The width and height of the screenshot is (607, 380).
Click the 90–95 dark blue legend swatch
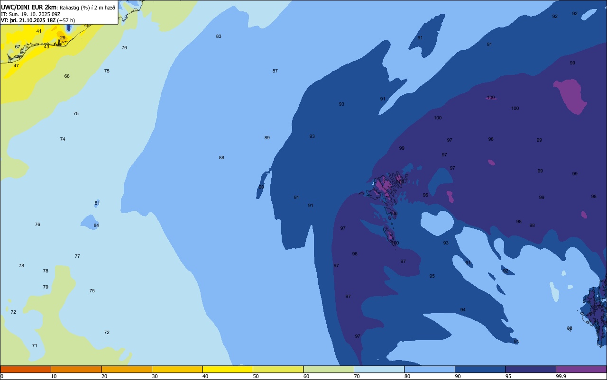[x=480, y=369]
